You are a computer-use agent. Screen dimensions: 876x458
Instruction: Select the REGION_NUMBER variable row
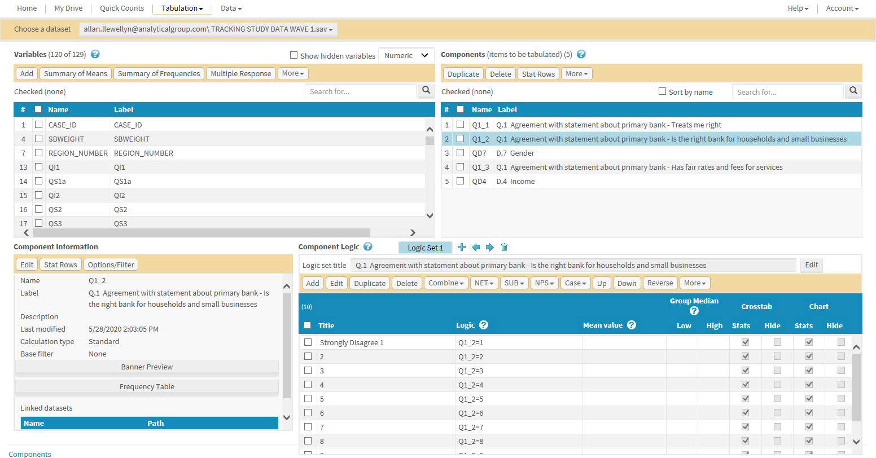220,153
